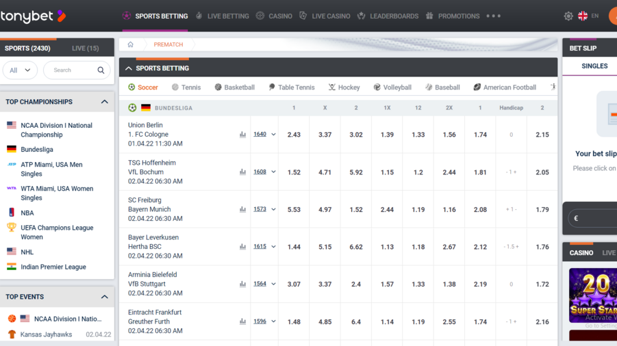Click the search magnifier icon
The width and height of the screenshot is (617, 346).
(101, 70)
